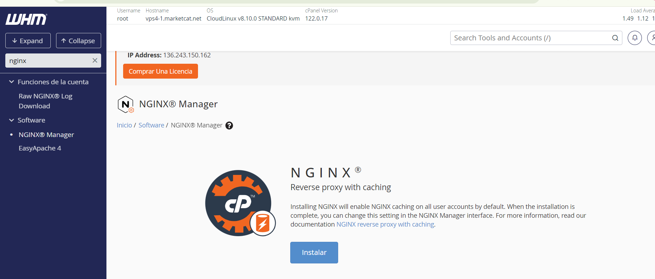Viewport: 655px width, 279px height.
Task: Open EasyApache 4 in sidebar
Action: [x=40, y=148]
